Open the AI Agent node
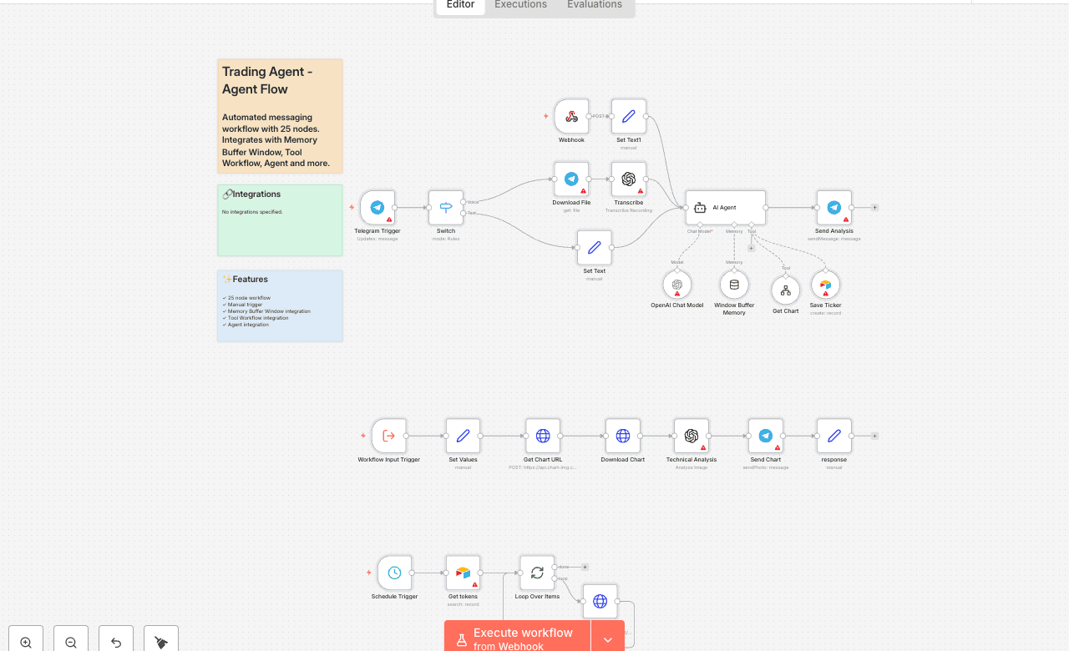 [x=725, y=207]
